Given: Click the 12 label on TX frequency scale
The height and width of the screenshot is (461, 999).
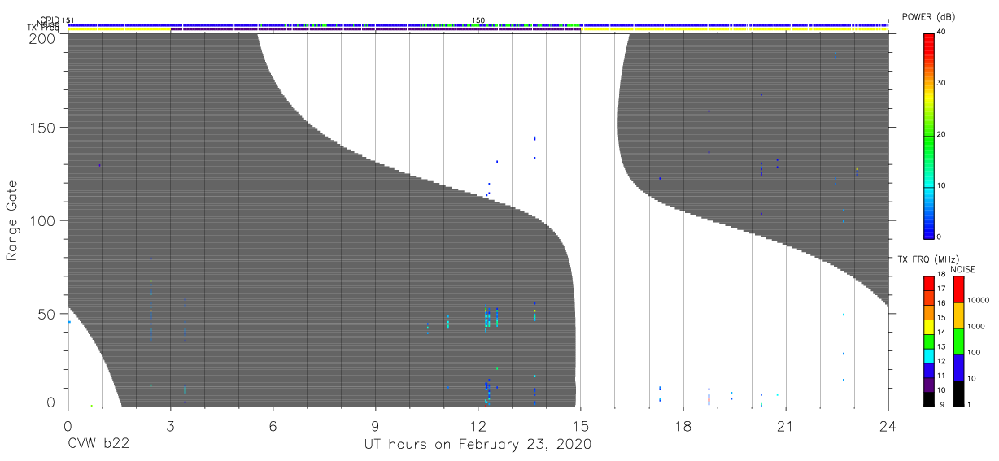Looking at the screenshot, I should point(943,361).
